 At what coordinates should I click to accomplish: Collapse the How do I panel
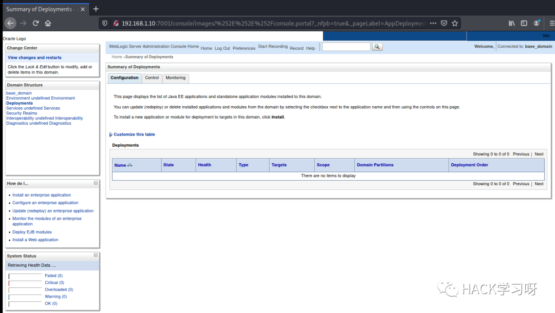[96, 183]
